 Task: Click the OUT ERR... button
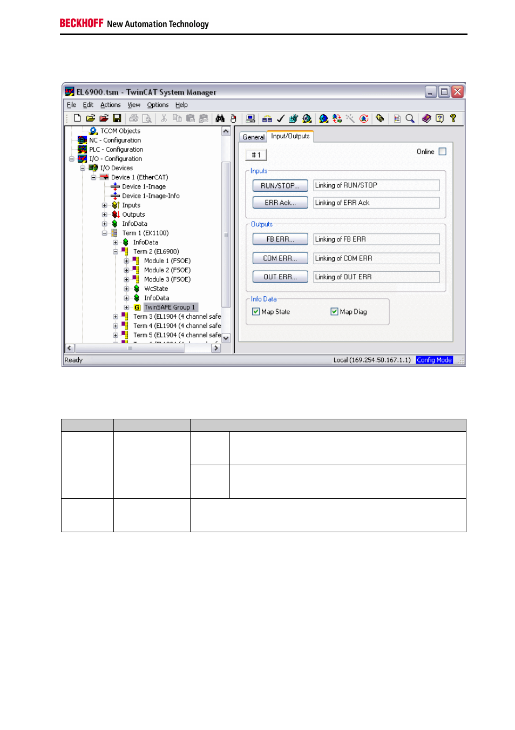click(280, 277)
